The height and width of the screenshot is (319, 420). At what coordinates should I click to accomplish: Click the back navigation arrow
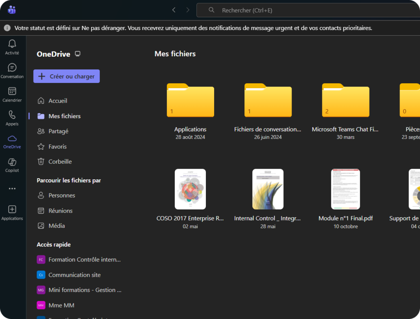pos(174,10)
